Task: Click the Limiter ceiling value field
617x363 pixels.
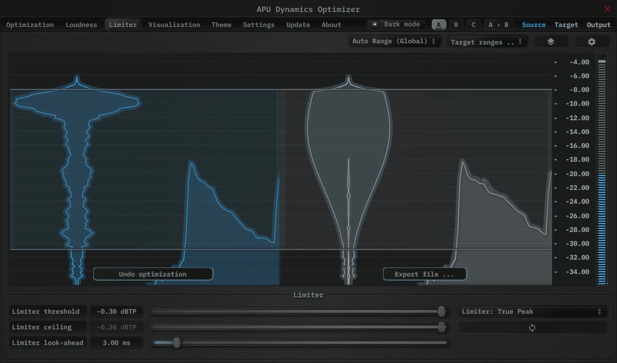Action: tap(117, 327)
